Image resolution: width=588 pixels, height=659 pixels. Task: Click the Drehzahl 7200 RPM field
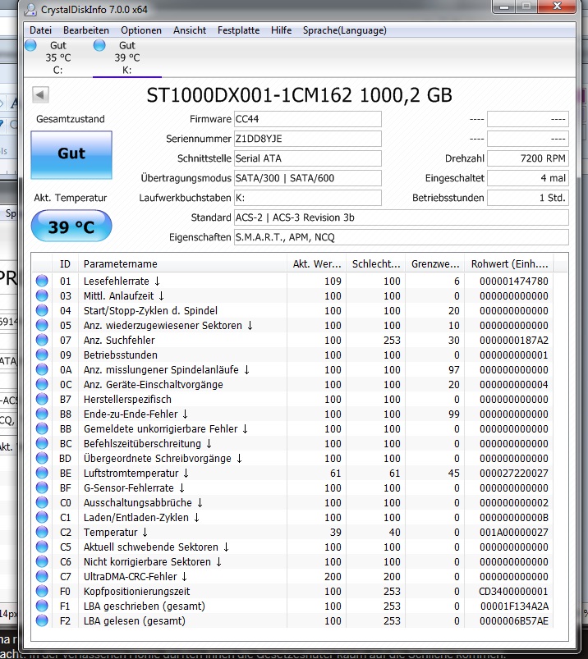pos(528,158)
